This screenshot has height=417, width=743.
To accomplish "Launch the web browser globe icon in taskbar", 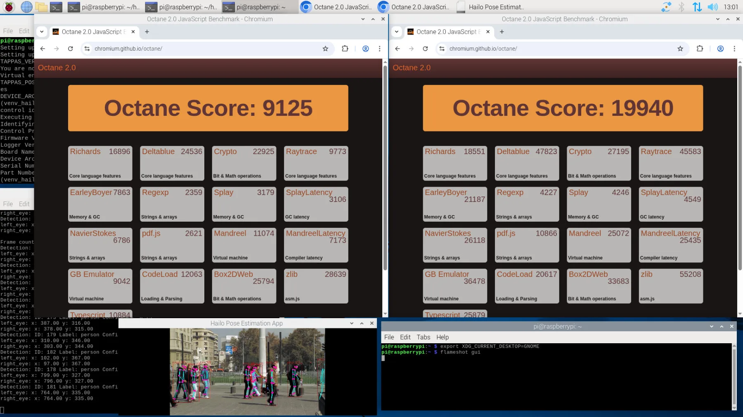I will coord(26,7).
